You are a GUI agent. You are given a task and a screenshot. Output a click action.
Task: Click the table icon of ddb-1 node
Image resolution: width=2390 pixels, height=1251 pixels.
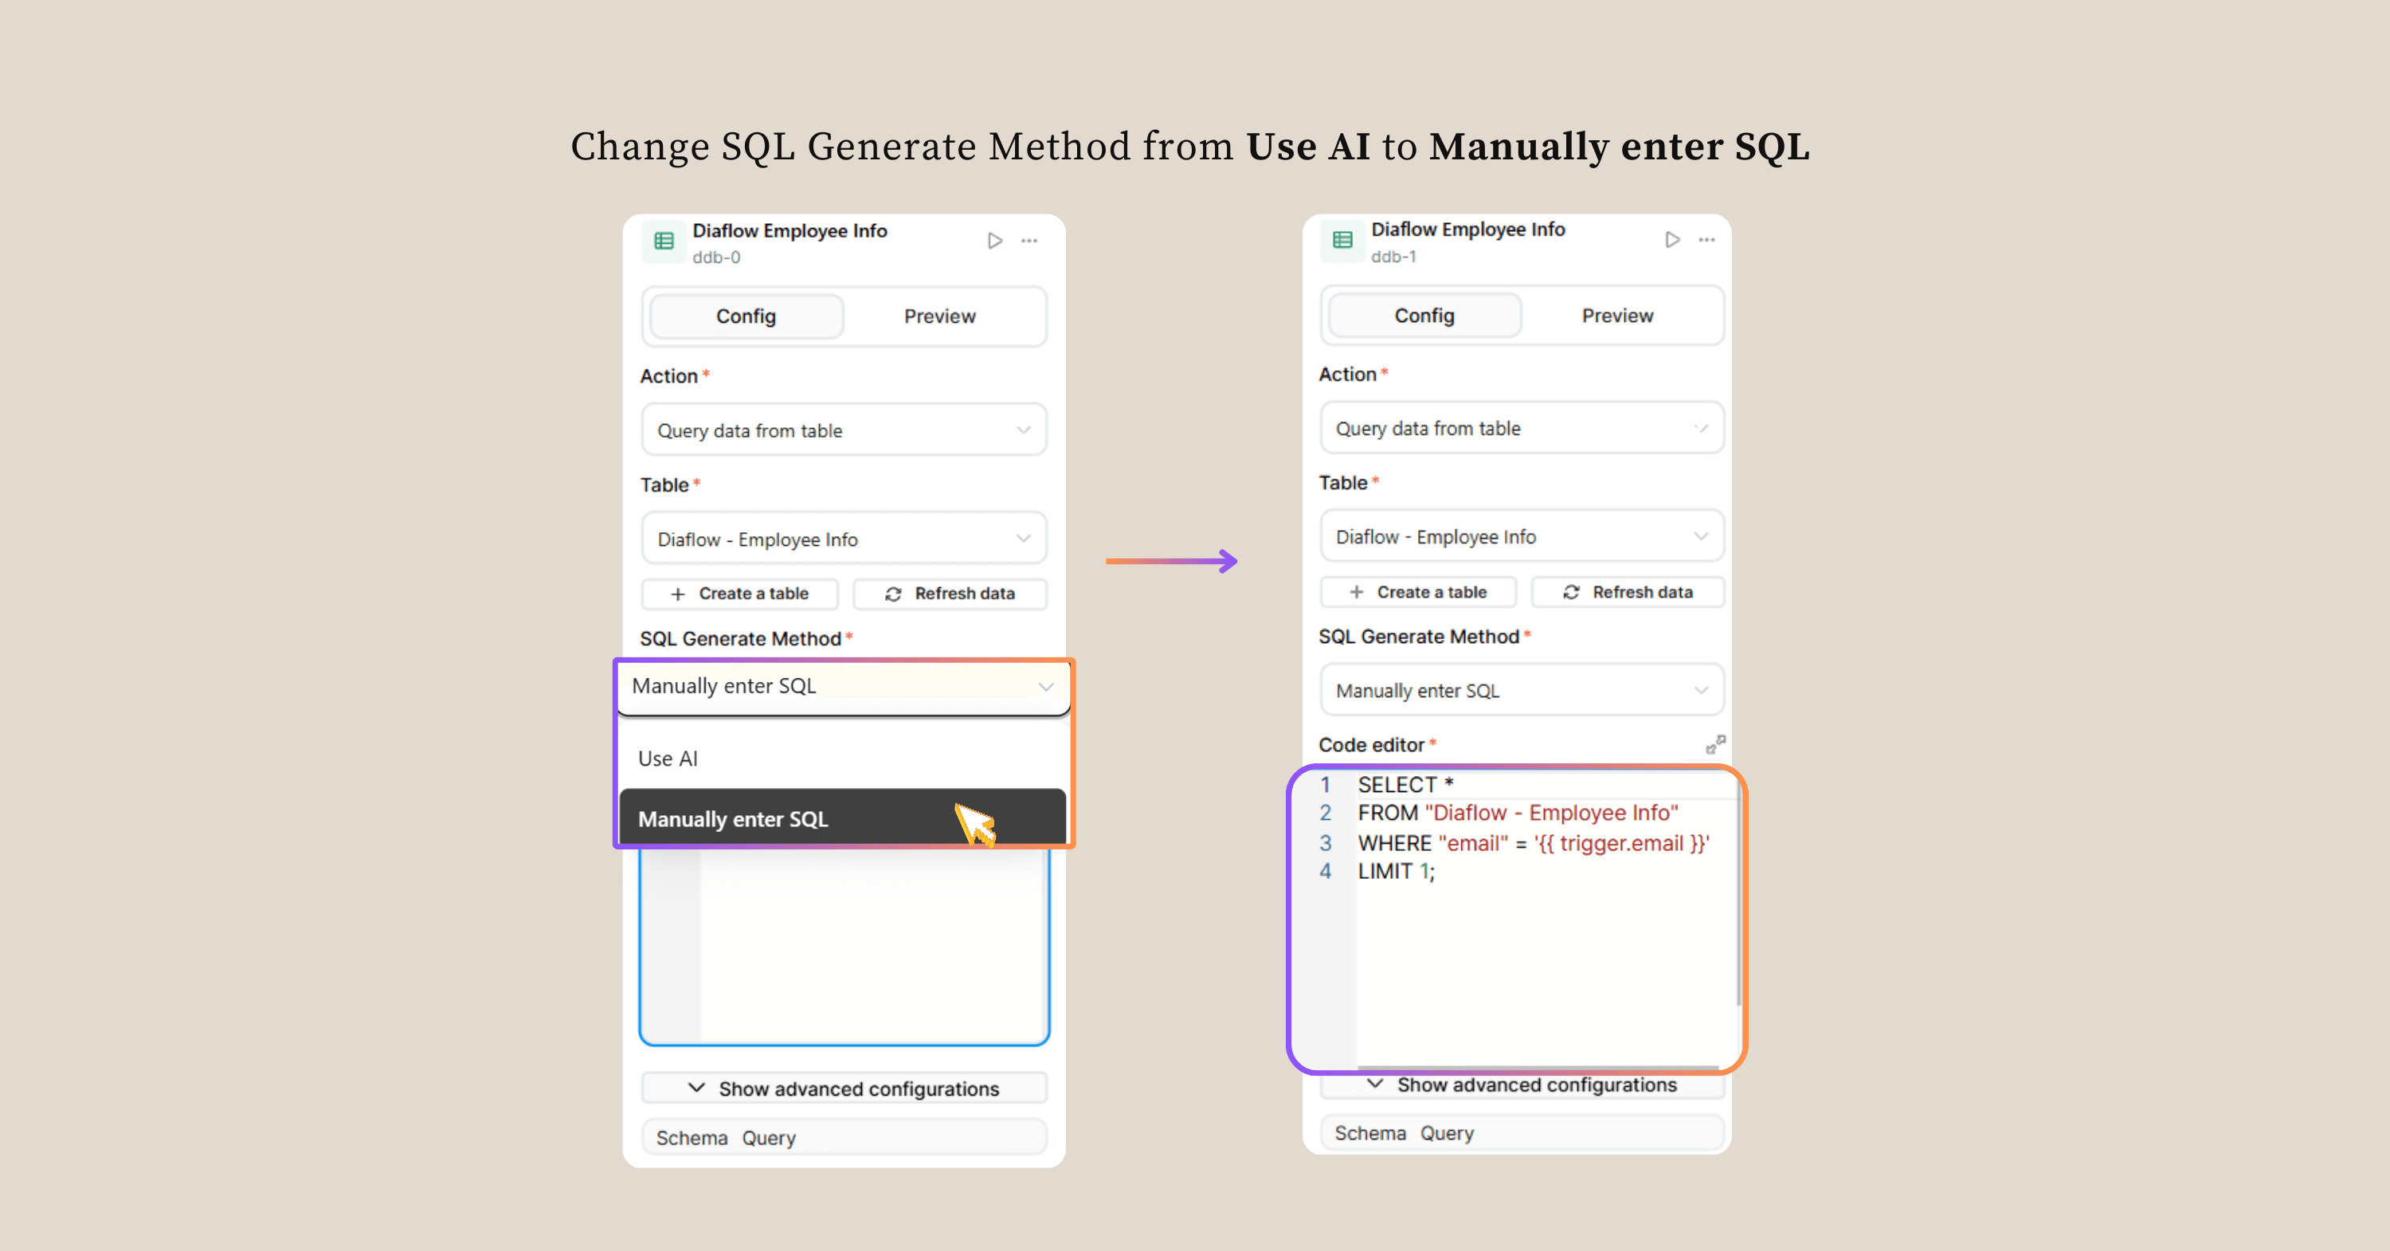pyautogui.click(x=1342, y=241)
